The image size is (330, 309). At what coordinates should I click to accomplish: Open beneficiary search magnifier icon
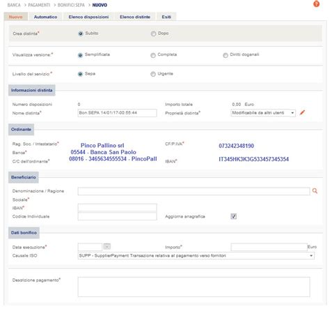click(x=315, y=191)
